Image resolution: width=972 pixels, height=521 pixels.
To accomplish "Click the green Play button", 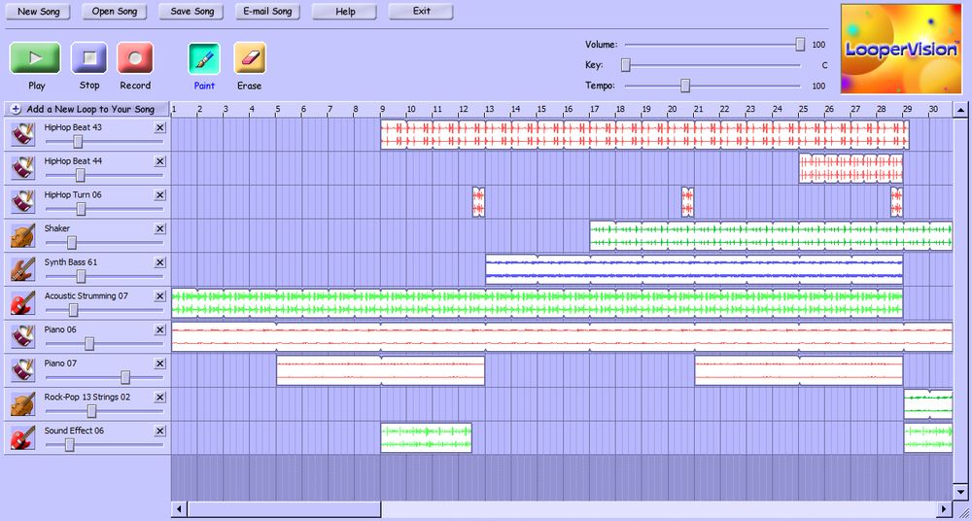I will [35, 58].
